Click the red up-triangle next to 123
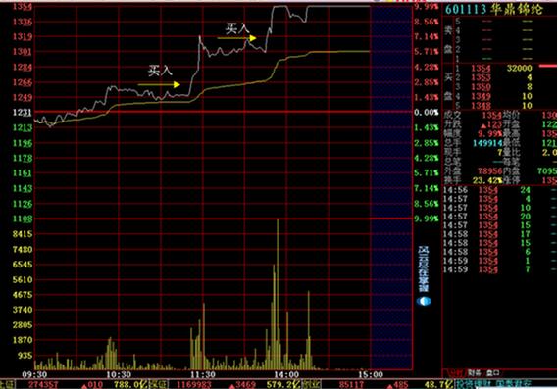 click(482, 125)
